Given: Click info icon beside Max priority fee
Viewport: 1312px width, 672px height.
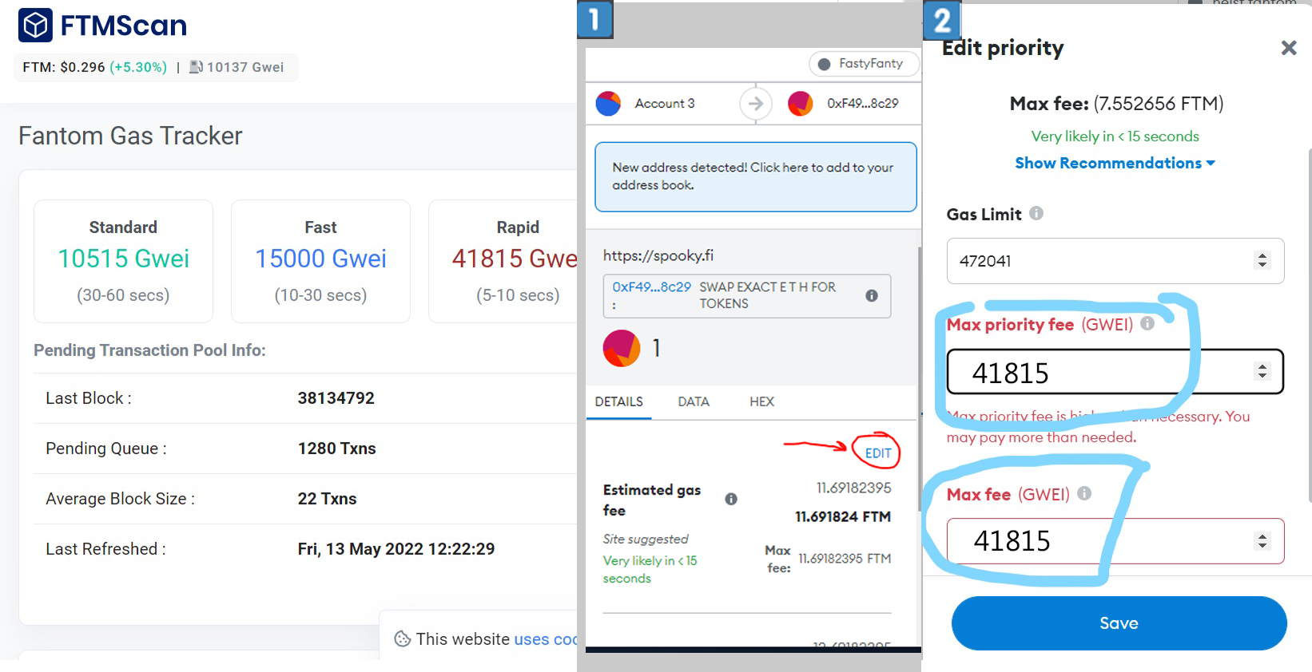Looking at the screenshot, I should tap(1147, 324).
